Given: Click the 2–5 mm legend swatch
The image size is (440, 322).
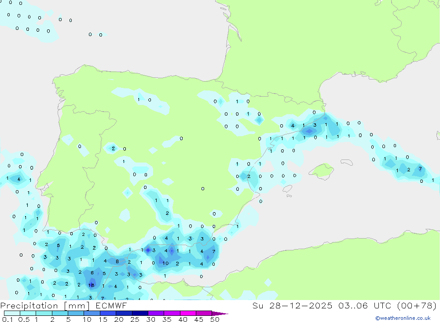Looking at the screenshot, I should pos(60,313).
